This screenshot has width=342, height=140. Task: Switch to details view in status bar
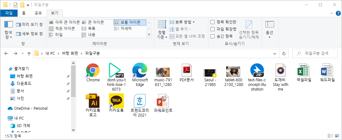click(330, 136)
